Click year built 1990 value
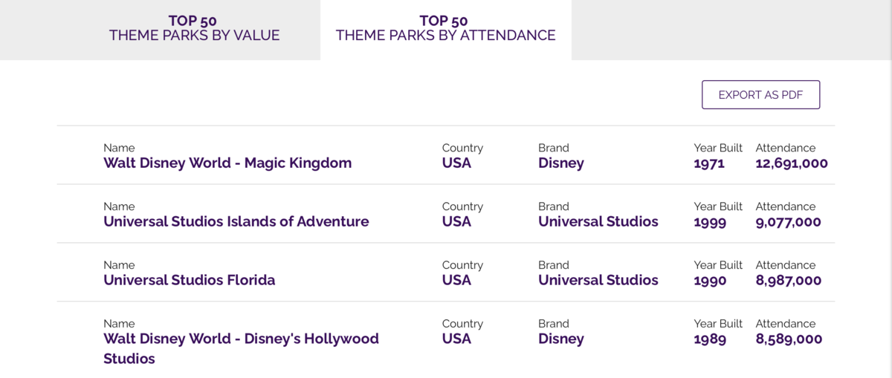 [710, 281]
